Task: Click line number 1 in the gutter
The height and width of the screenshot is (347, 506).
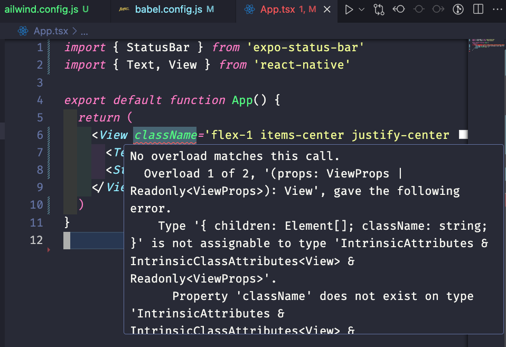Action: coord(40,48)
